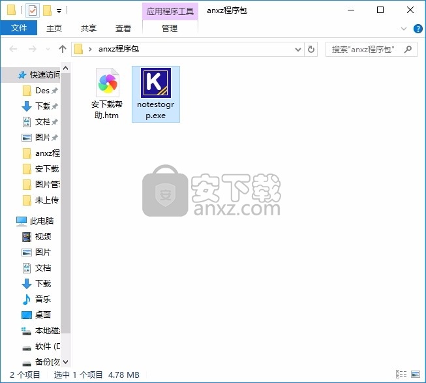Refresh the current folder
This screenshot has width=426, height=383.
311,50
